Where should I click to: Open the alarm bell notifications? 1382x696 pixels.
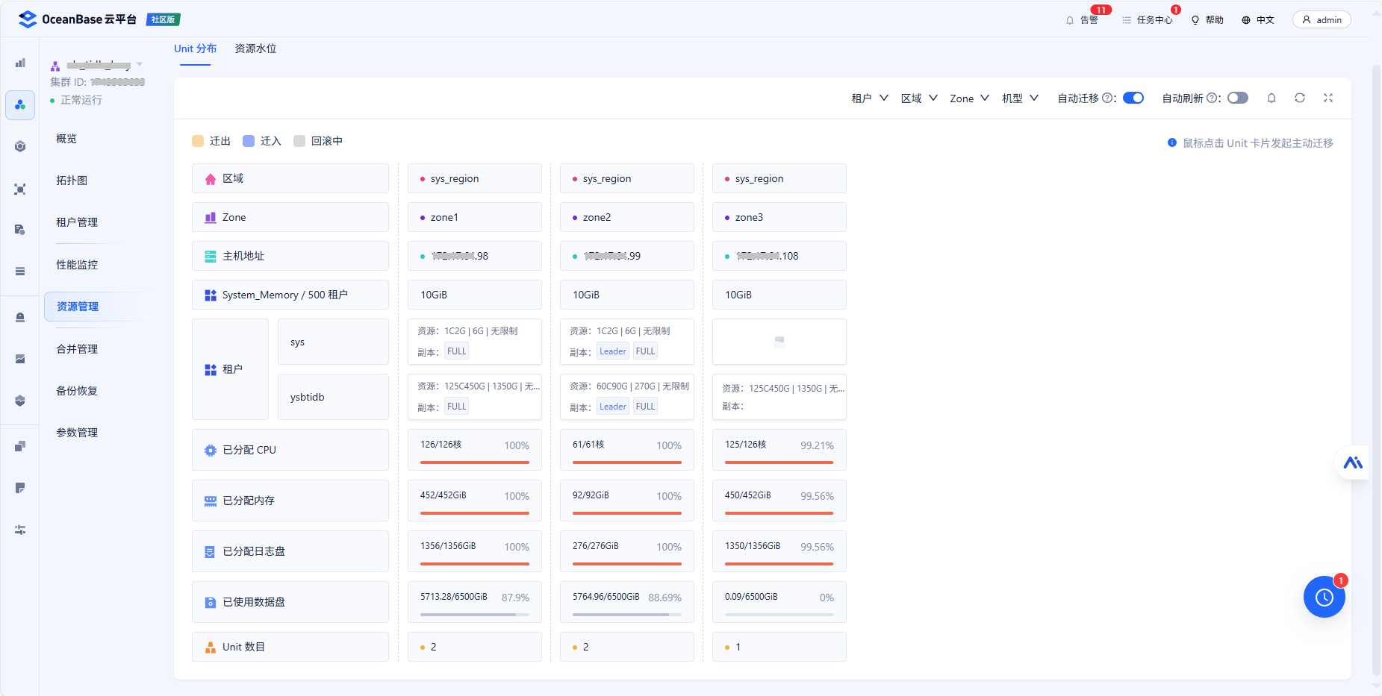pos(1081,20)
